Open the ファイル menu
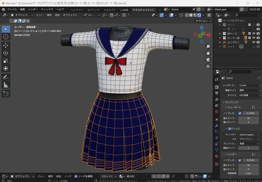This screenshot has width=262, height=182. point(12,9)
